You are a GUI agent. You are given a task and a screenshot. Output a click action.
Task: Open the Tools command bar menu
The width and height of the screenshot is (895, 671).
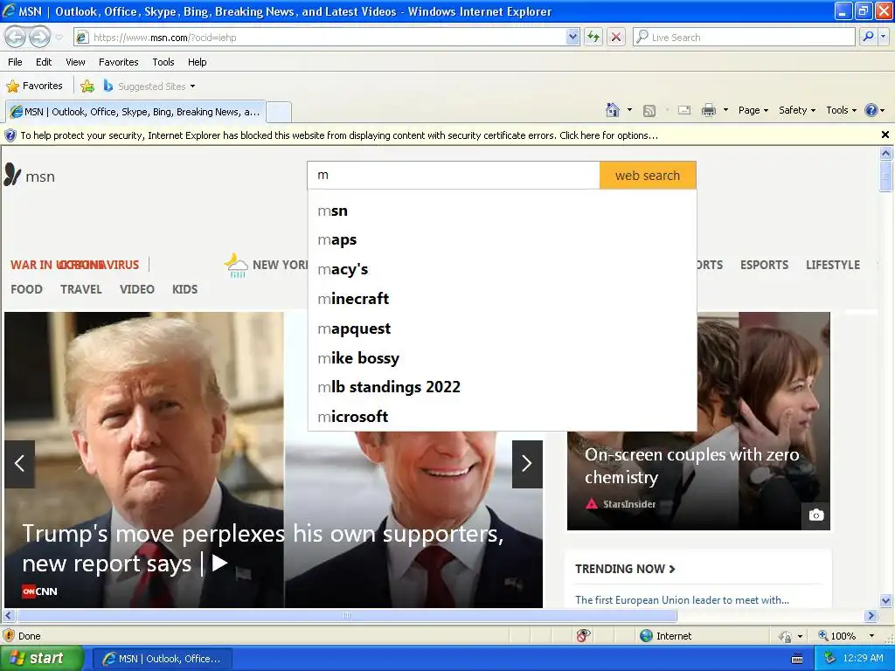(842, 110)
